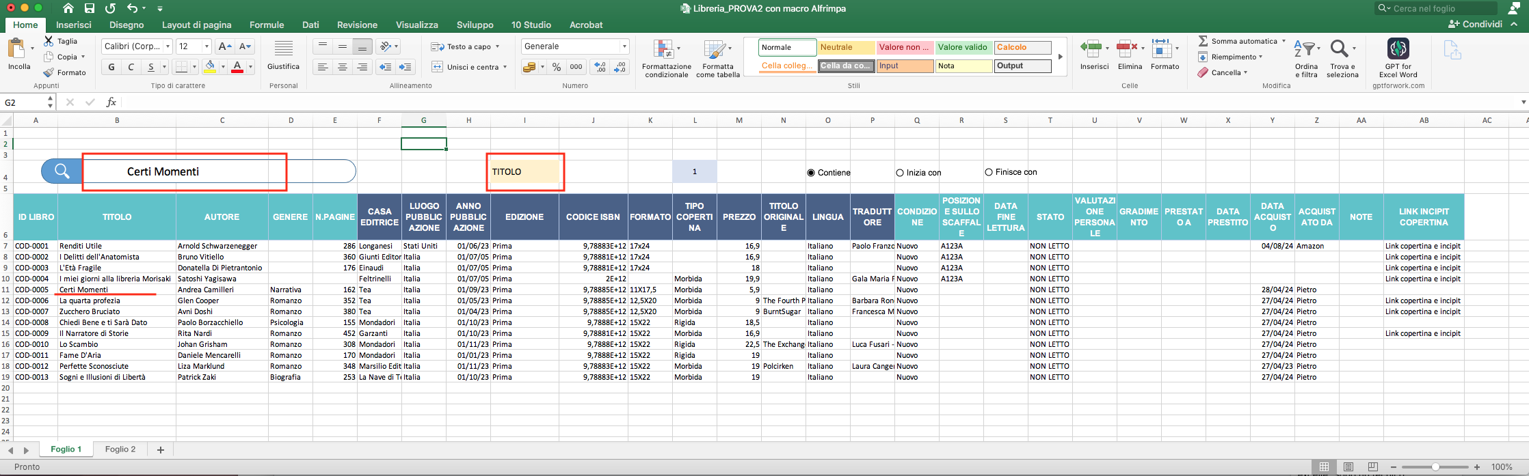The height and width of the screenshot is (476, 1529).
Task: Open the Layout di pagina tab
Action: pos(197,25)
